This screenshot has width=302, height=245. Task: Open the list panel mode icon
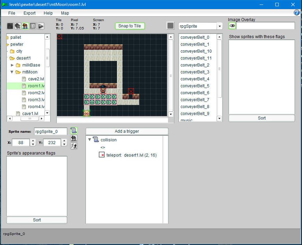(33, 26)
